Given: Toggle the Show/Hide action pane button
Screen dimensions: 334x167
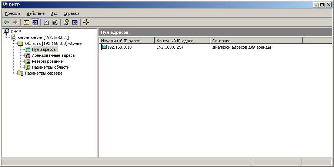Looking at the screenshot, I should click(74, 22).
